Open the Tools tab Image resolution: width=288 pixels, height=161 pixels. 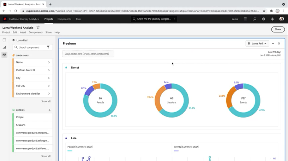[x=79, y=19]
